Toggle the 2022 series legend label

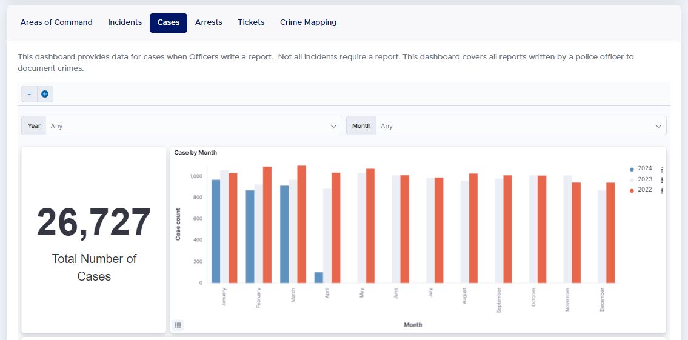point(645,190)
